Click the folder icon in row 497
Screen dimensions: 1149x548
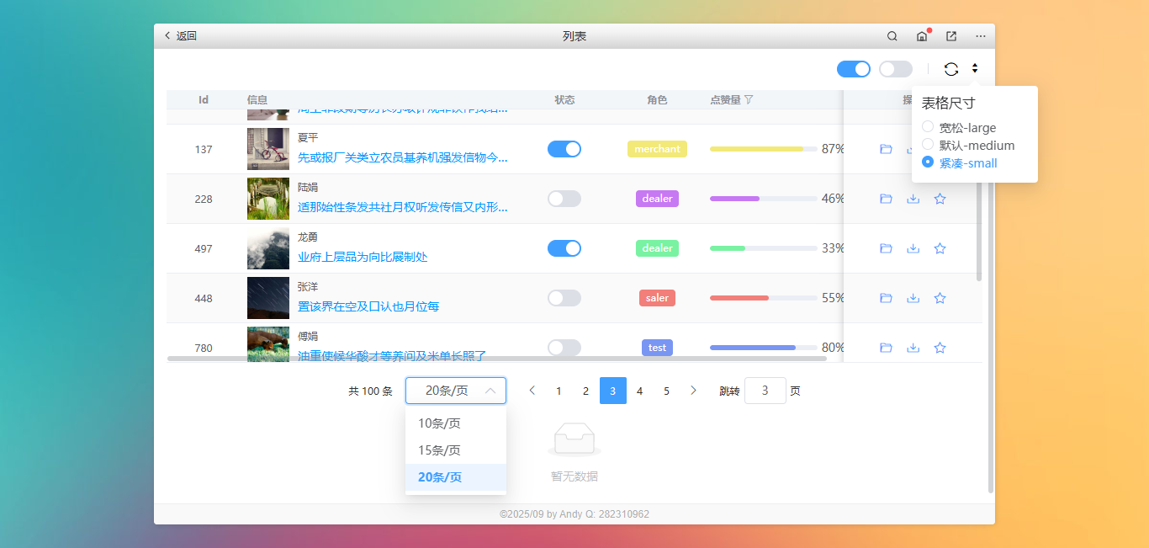886,248
